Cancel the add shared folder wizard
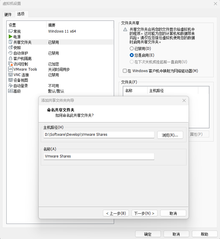220x239 pixels. [173, 213]
